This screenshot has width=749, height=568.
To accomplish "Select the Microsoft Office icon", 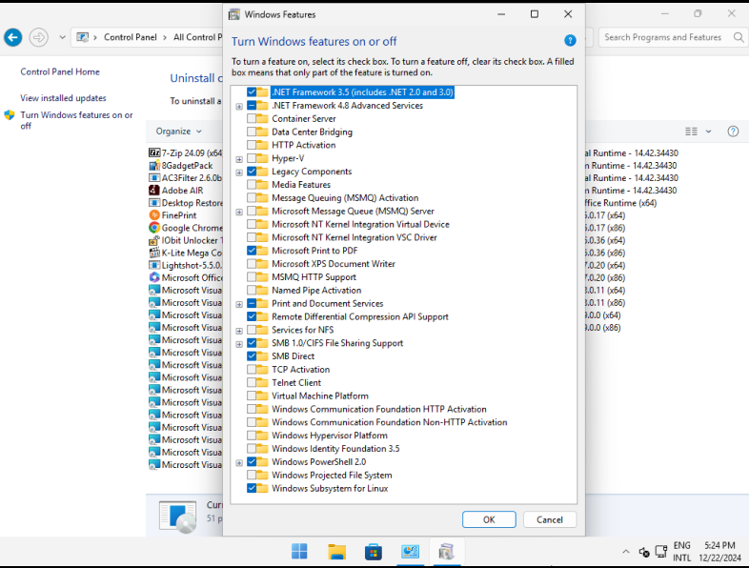I will pos(154,277).
